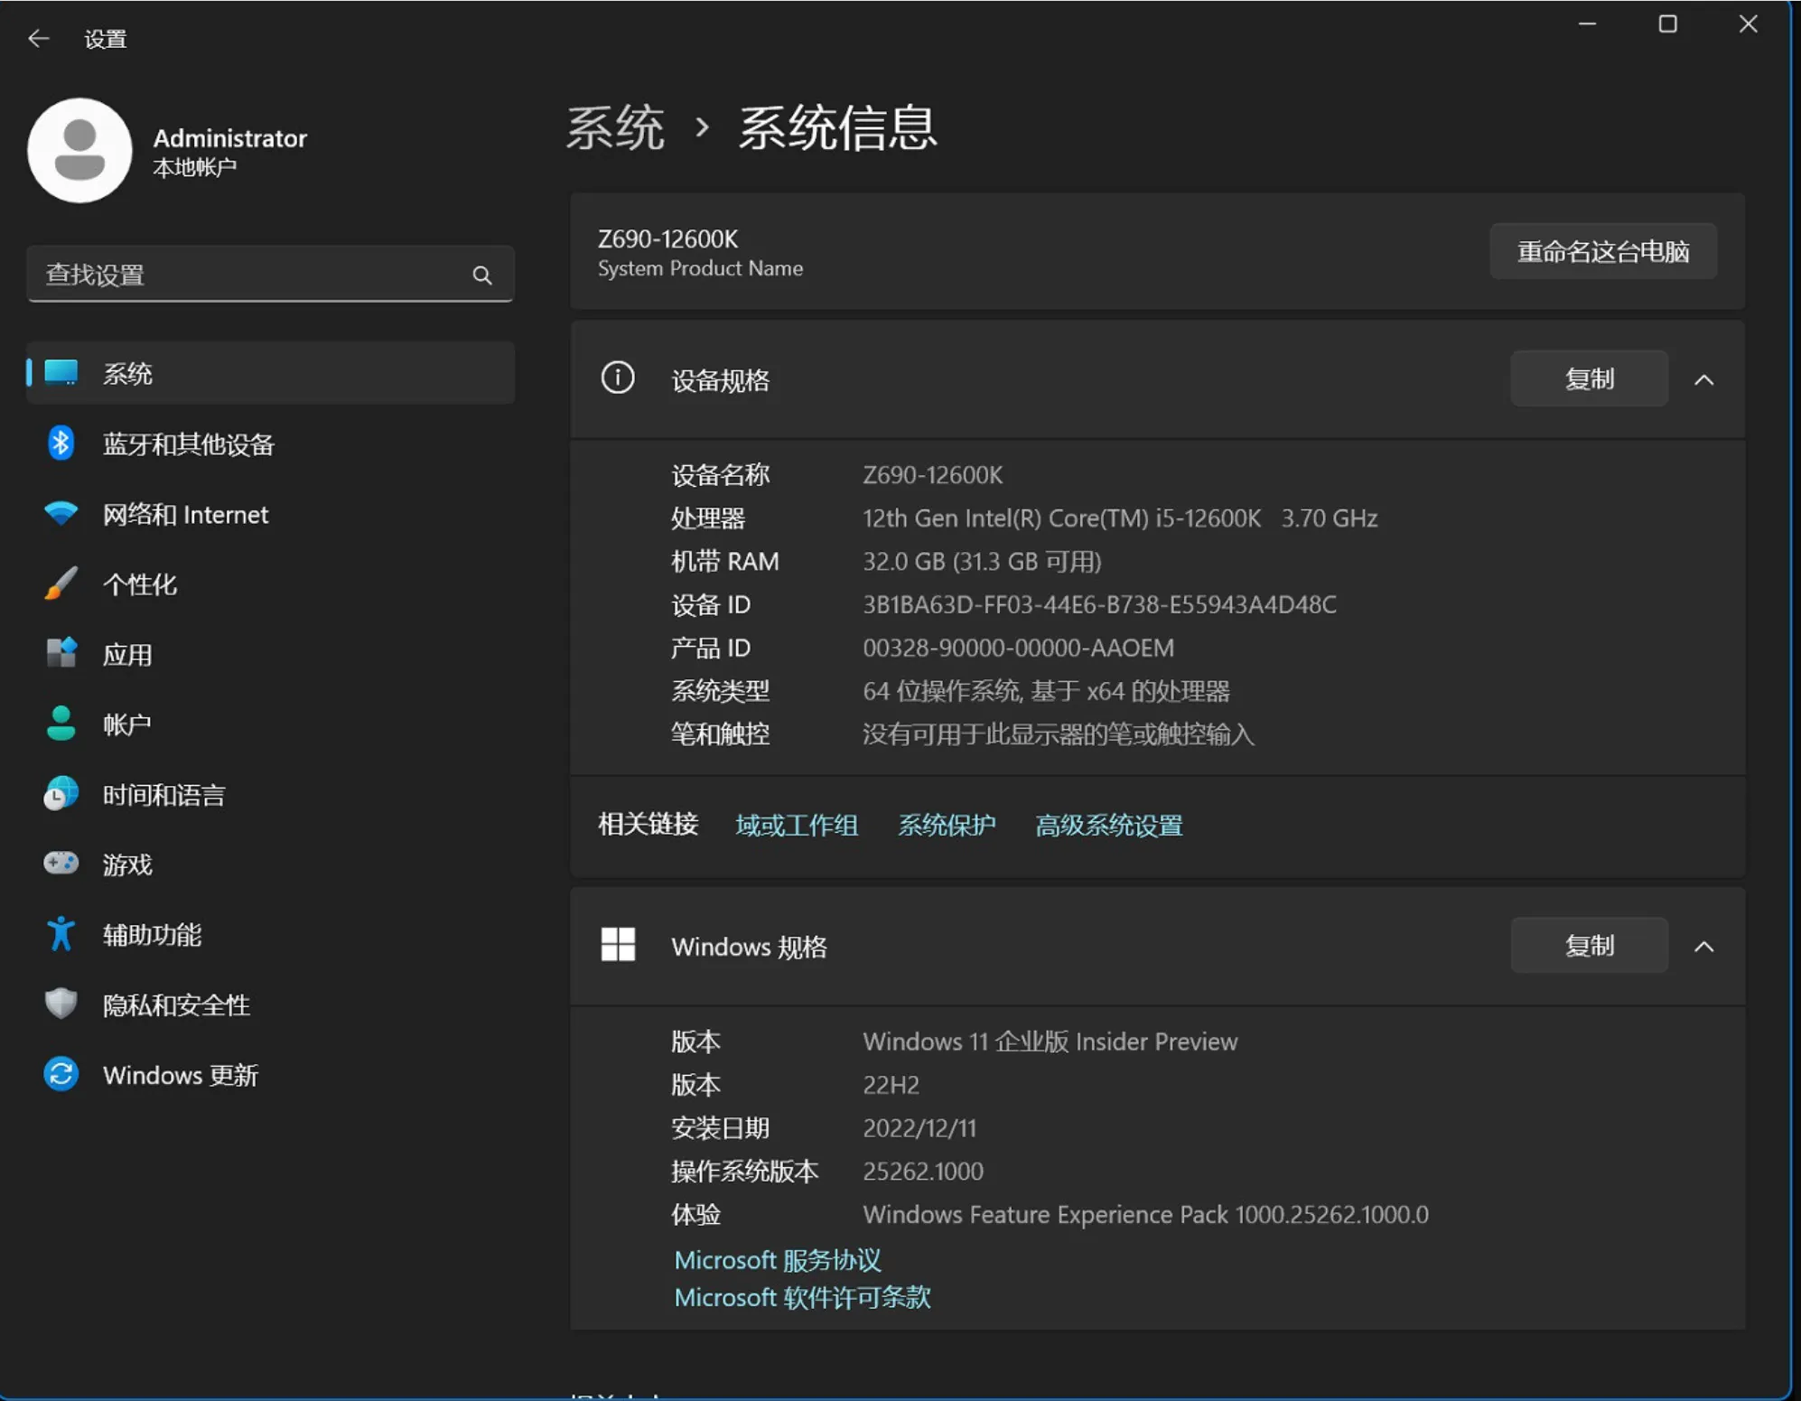Click 重命名这台电脑 button
This screenshot has height=1401, width=1801.
pyautogui.click(x=1603, y=251)
